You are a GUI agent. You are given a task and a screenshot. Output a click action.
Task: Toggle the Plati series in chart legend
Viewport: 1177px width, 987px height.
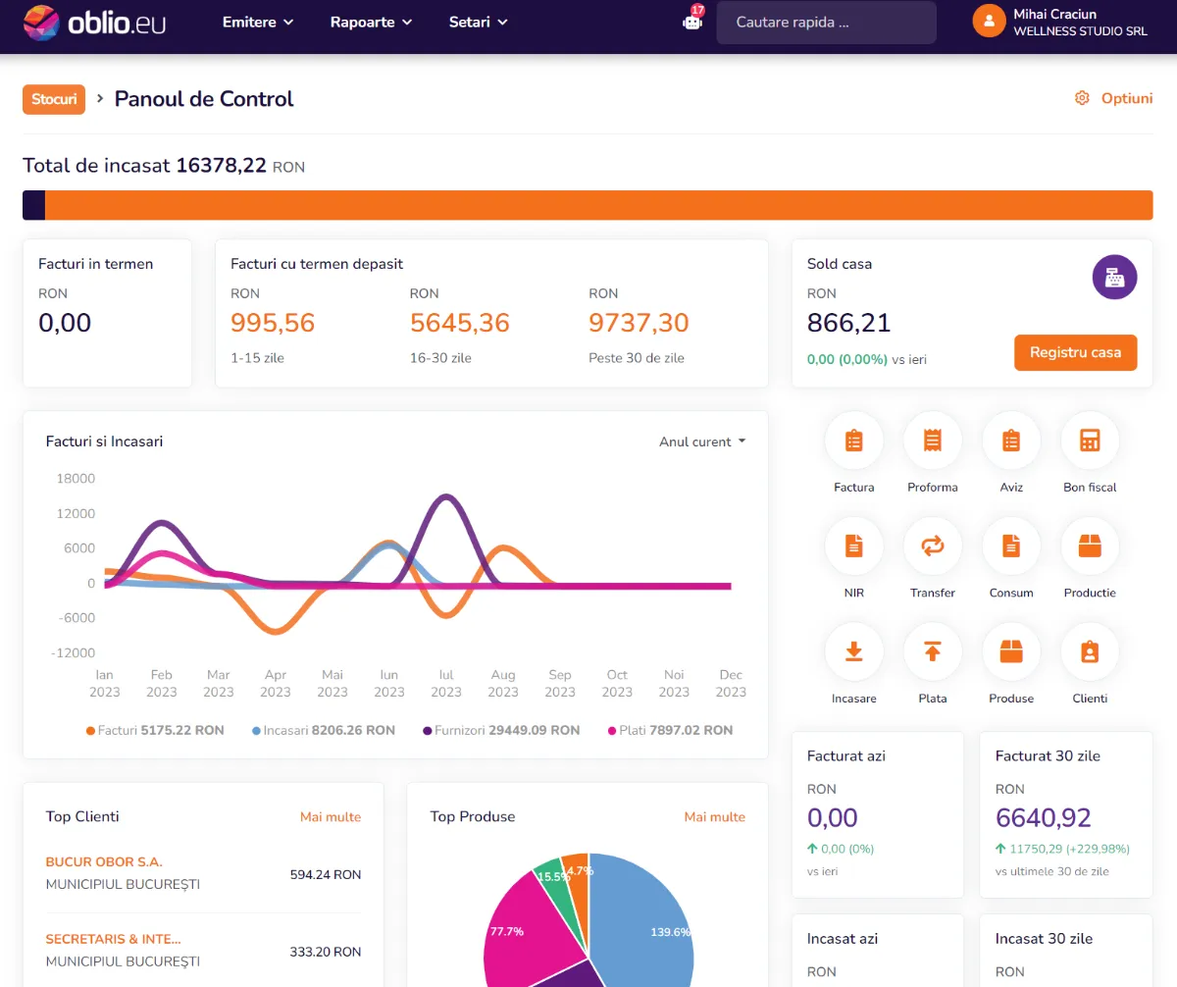coord(670,730)
